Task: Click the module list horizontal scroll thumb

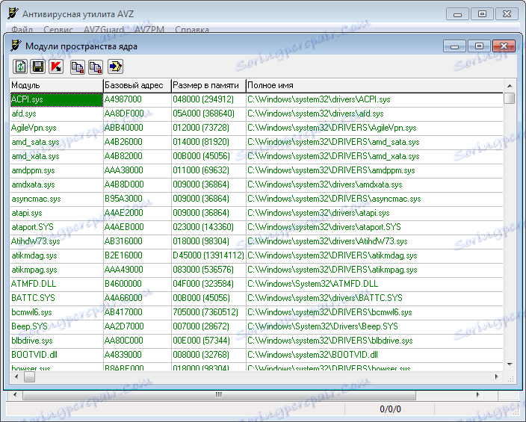Action: click(29, 376)
